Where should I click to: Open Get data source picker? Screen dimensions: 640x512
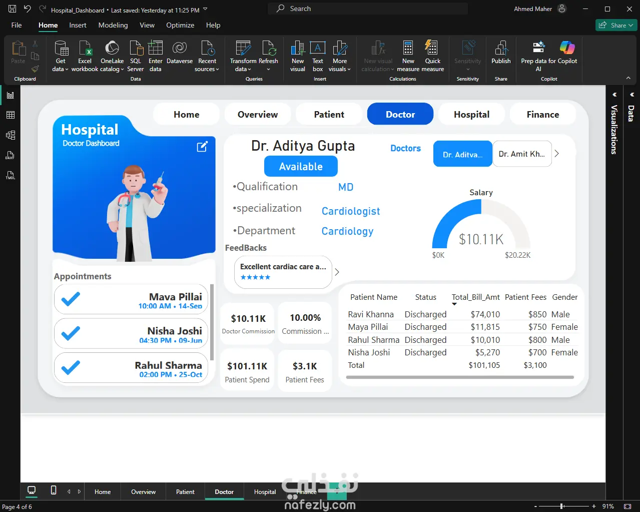[x=61, y=57]
